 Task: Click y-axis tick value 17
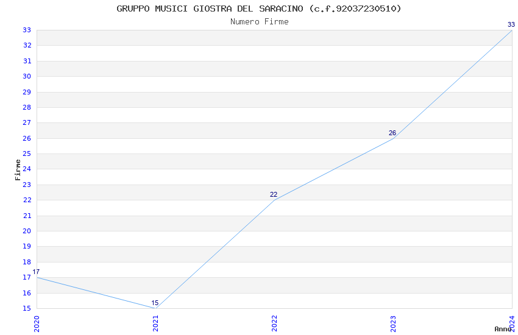(x=27, y=277)
